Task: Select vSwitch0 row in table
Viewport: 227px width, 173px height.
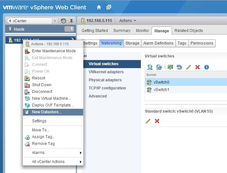Action: [186, 82]
